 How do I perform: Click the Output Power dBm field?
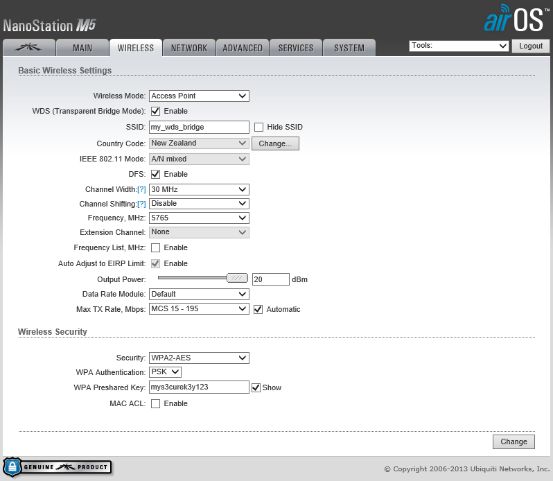tap(271, 279)
